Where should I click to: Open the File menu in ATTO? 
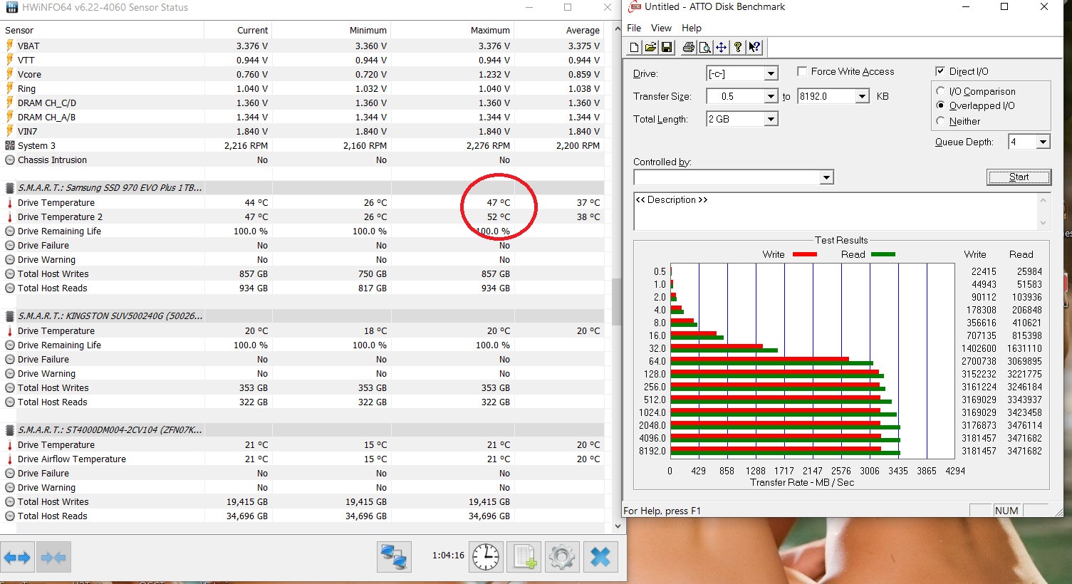coord(634,28)
